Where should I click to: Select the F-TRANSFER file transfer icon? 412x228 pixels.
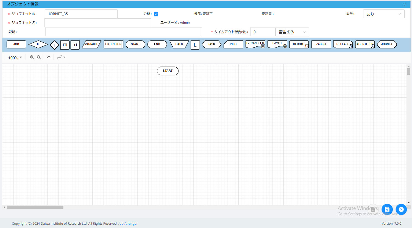(255, 44)
